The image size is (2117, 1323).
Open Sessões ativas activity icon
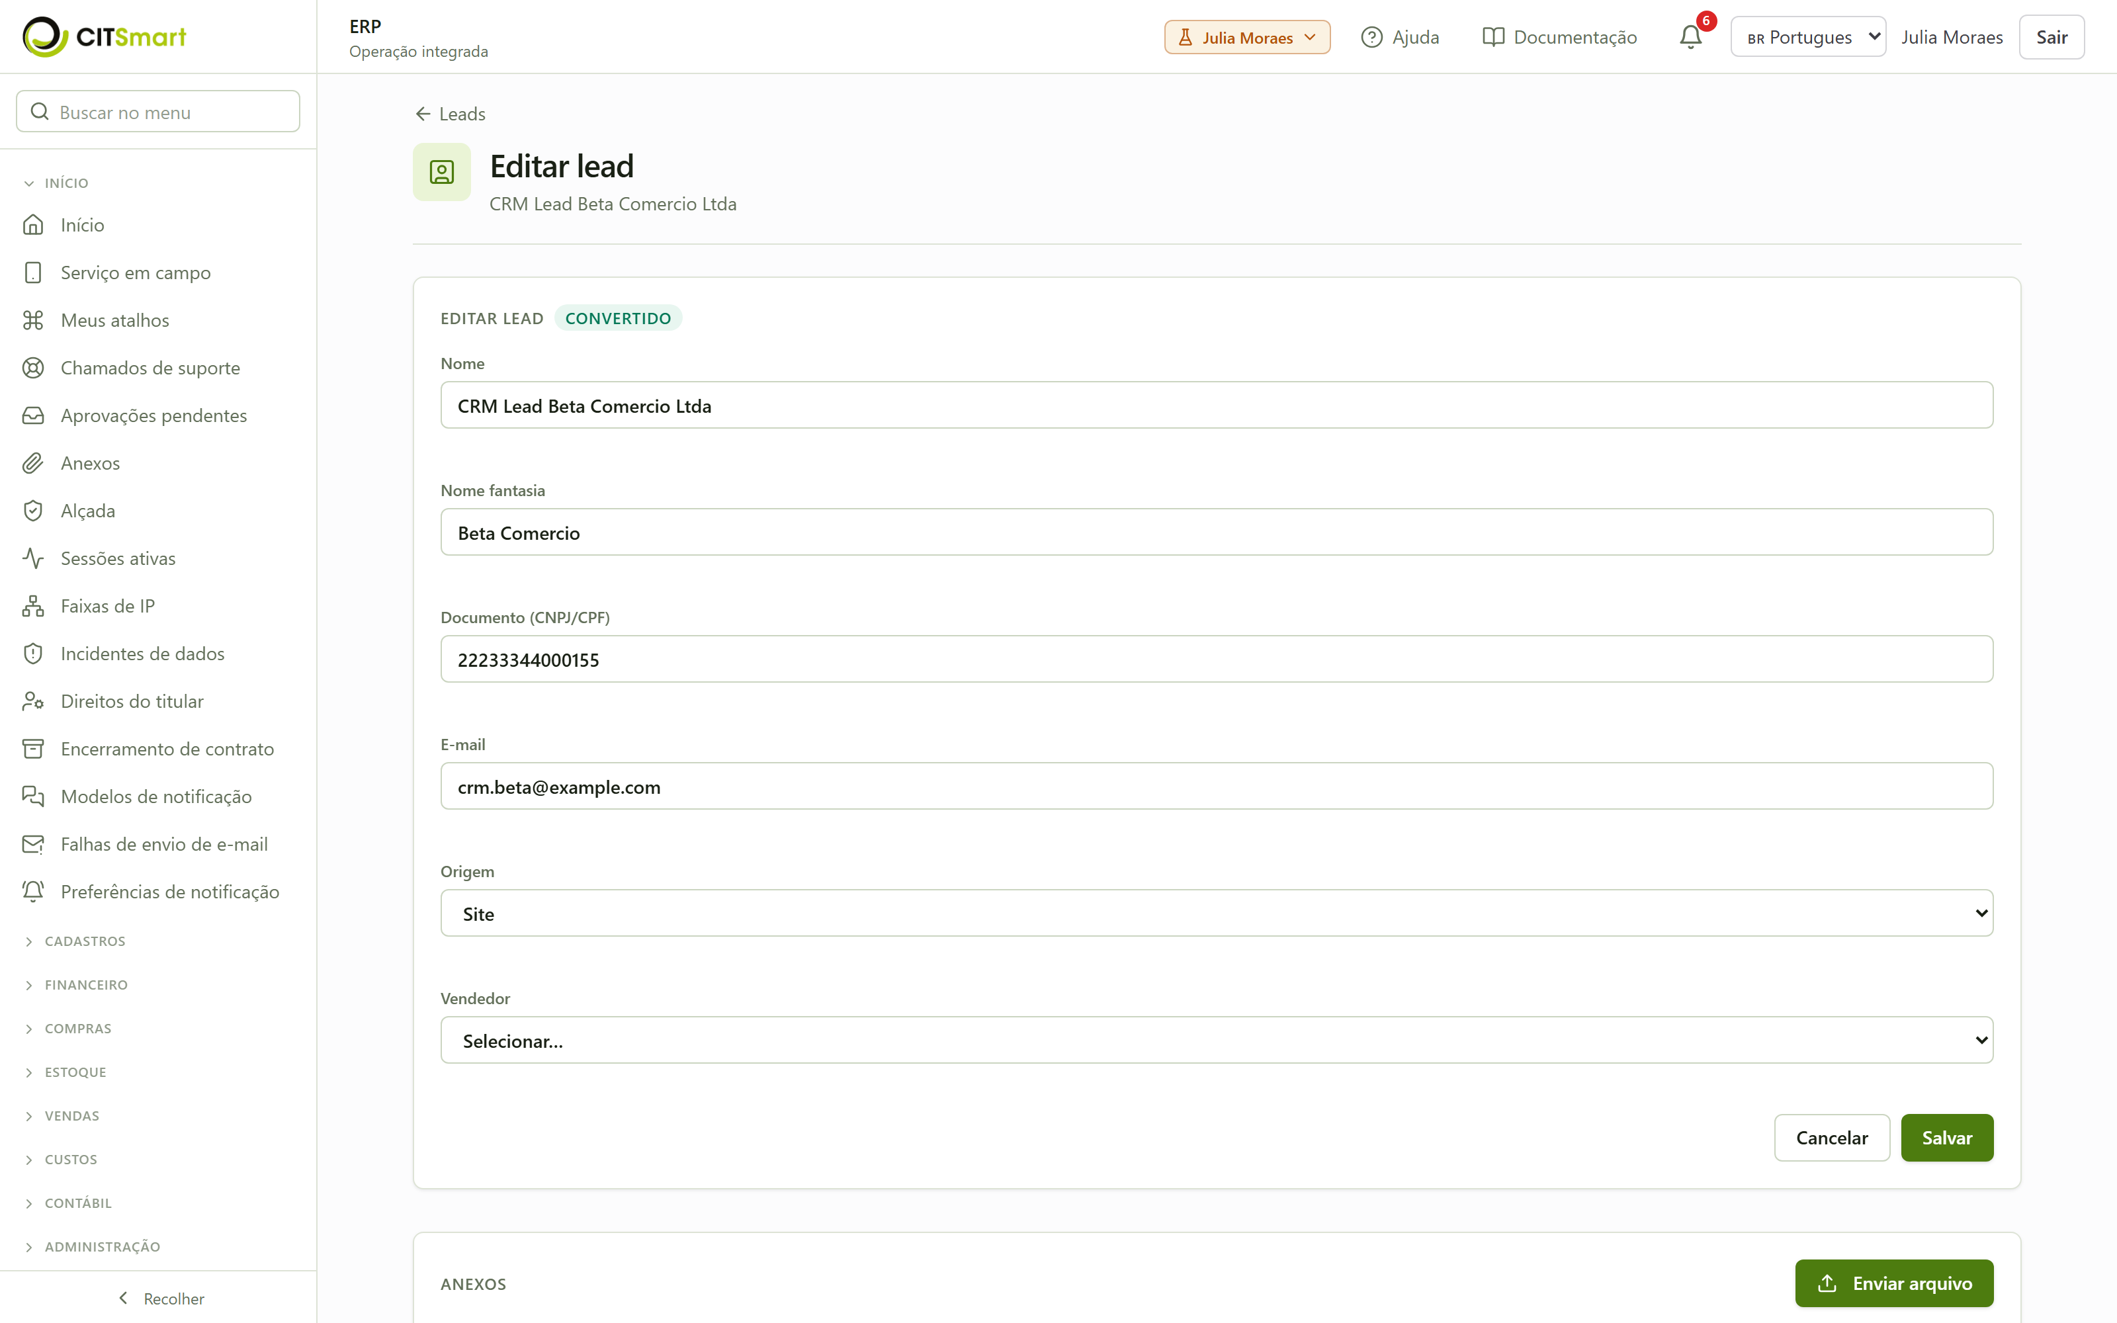(33, 558)
